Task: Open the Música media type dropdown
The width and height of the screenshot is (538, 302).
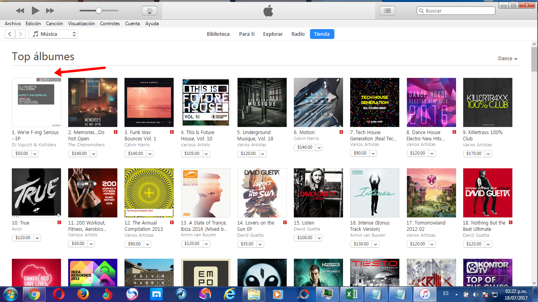Action: pyautogui.click(x=53, y=34)
